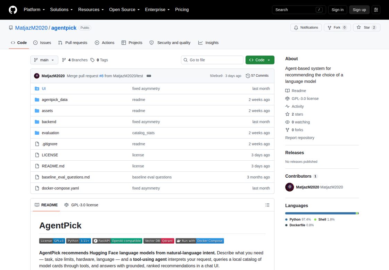The width and height of the screenshot is (389, 270).
Task: Expand the Solutions menu
Action: 61,10
